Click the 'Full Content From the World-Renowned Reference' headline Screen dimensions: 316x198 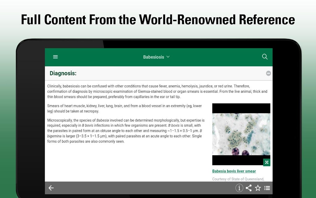pos(158,20)
